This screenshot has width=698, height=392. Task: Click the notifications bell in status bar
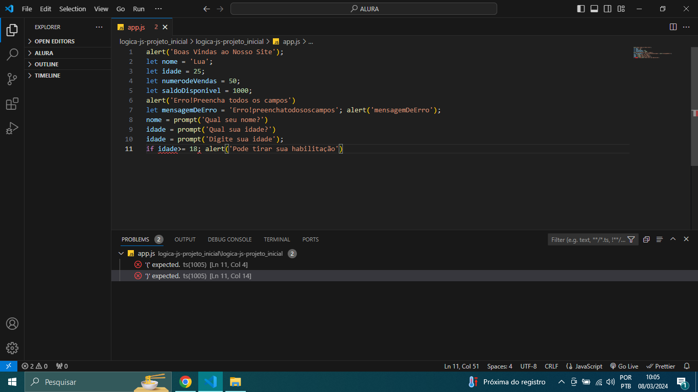pos(687,366)
